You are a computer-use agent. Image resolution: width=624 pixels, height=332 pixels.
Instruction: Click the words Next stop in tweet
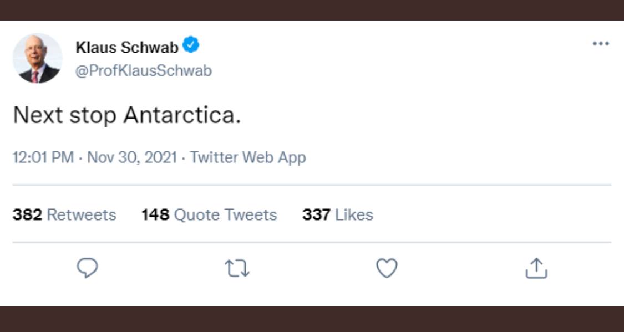[64, 115]
